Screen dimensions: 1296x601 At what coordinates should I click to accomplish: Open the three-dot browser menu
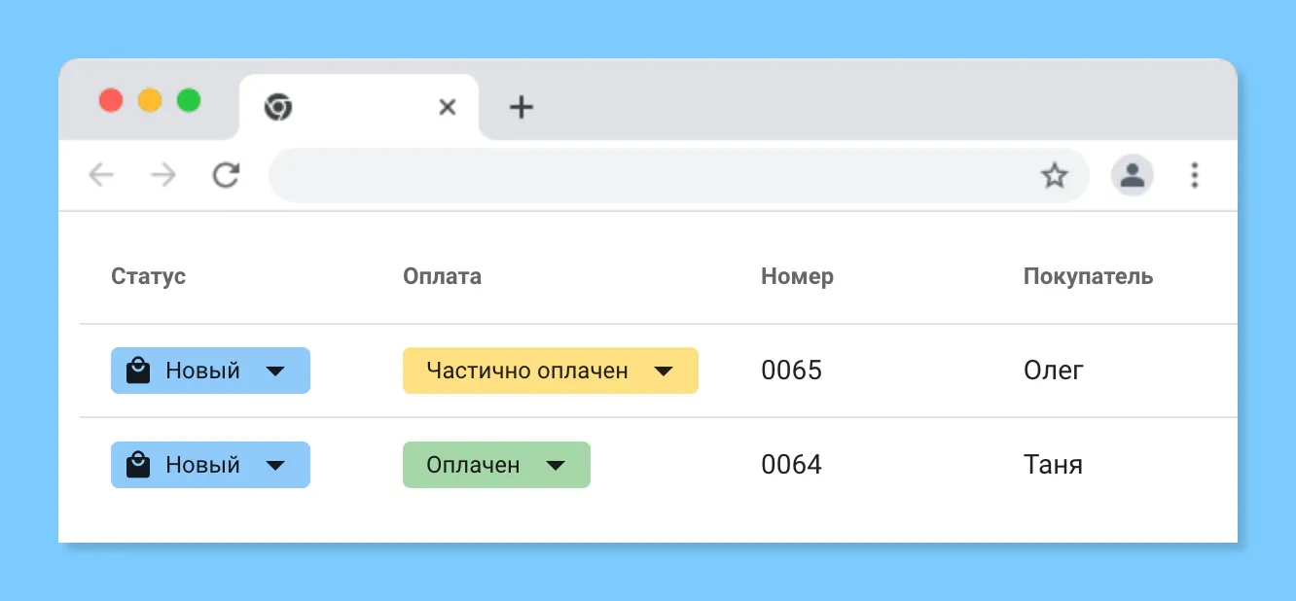coord(1194,175)
